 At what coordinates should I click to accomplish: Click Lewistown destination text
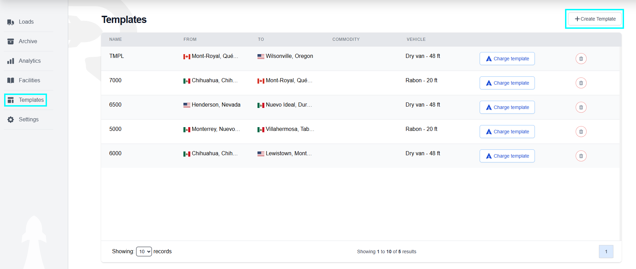tap(289, 154)
